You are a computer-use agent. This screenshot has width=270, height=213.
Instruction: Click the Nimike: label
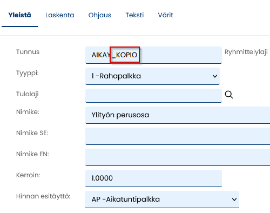tap(28, 112)
